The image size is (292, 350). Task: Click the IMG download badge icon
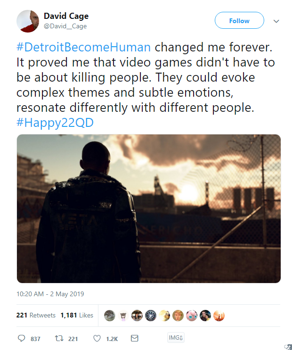point(176,338)
